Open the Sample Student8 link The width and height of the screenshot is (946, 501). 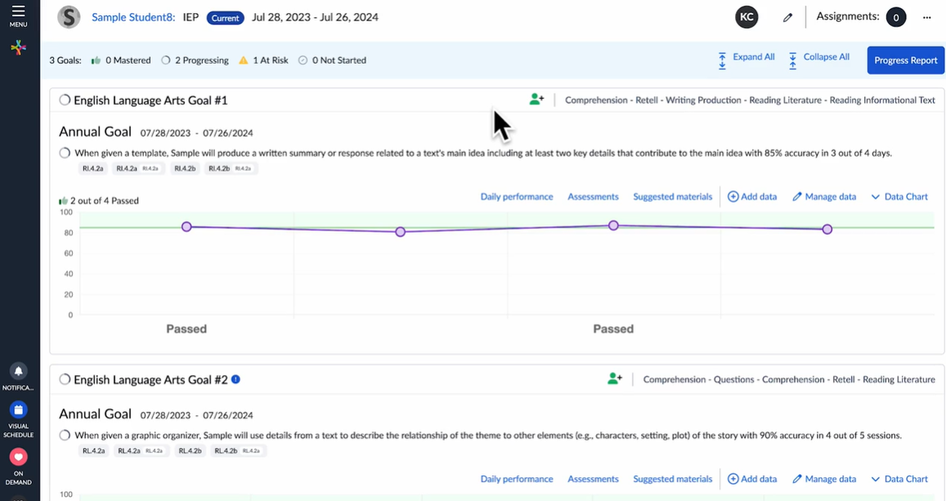pos(133,17)
